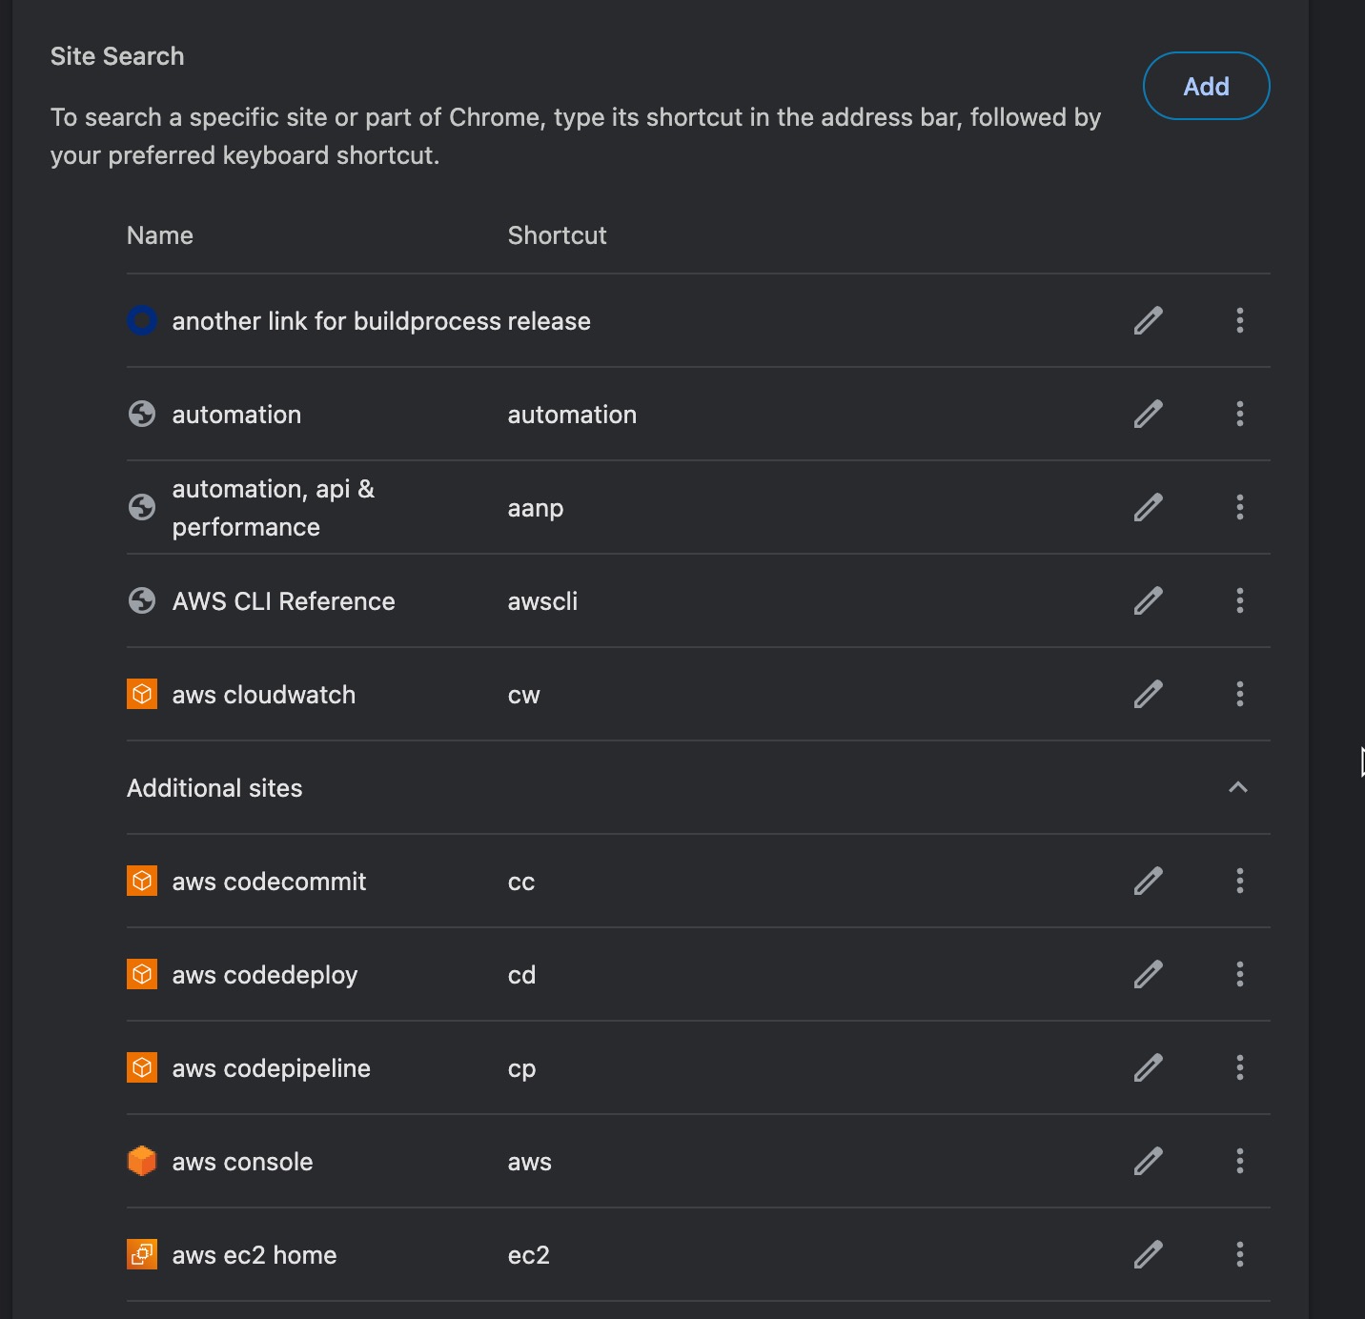This screenshot has width=1365, height=1319.
Task: Open more actions for aws console
Action: (x=1239, y=1161)
